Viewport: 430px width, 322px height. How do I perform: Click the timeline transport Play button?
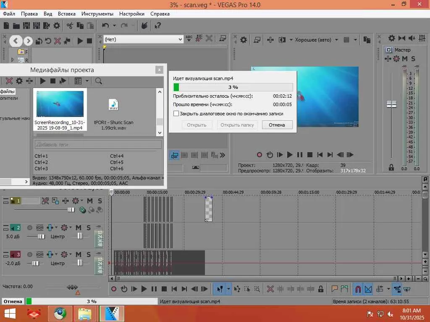(144, 289)
